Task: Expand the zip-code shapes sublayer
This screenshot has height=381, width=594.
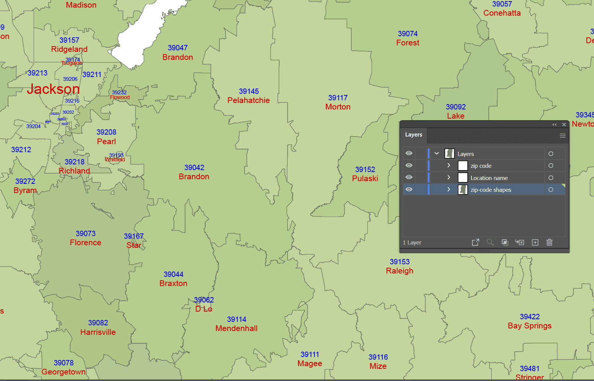Action: [449, 190]
